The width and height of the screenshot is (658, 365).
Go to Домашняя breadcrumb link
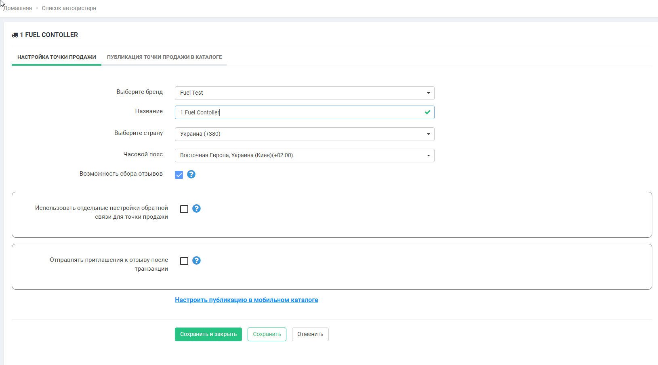[x=18, y=8]
